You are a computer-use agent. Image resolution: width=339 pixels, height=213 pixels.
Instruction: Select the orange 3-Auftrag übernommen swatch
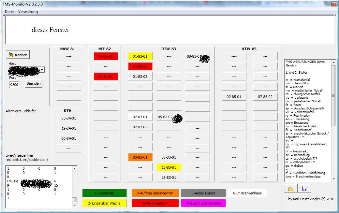tap(155, 193)
